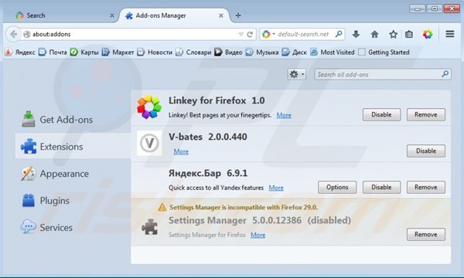Image resolution: width=464 pixels, height=278 pixels.
Task: Open new tab with plus button
Action: (x=238, y=15)
